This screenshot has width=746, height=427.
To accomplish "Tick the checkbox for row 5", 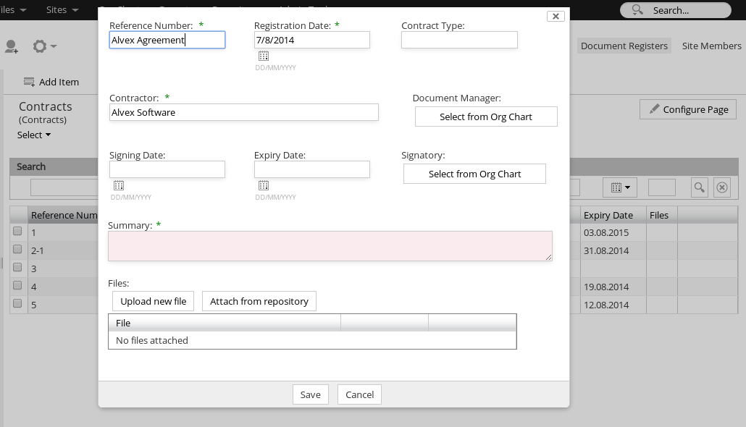I will click(17, 304).
